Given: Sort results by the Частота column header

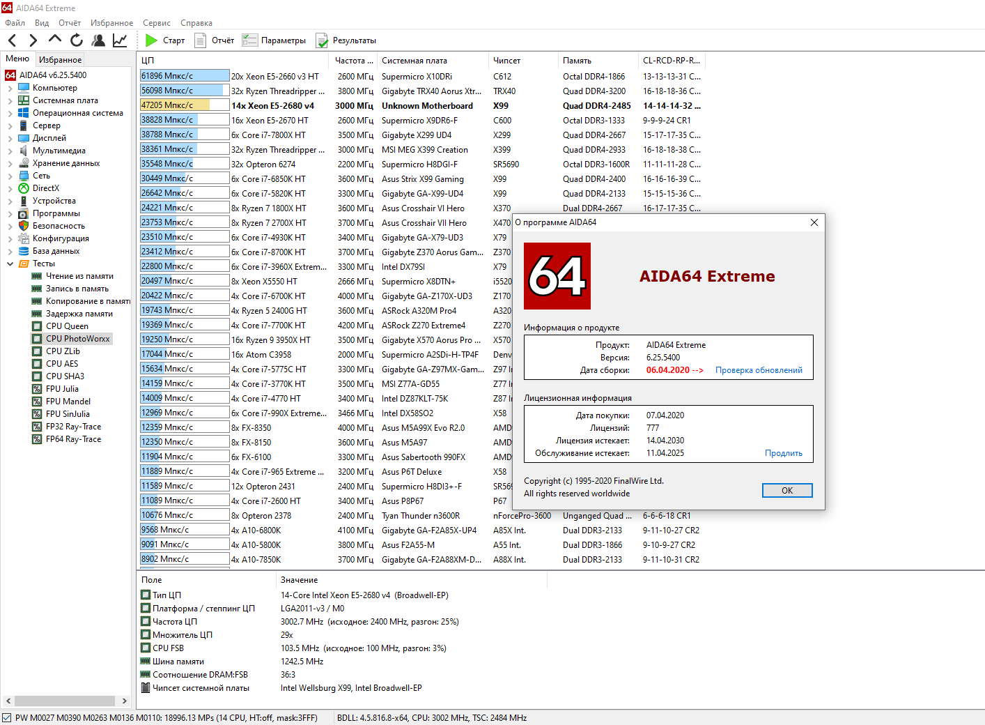Looking at the screenshot, I should pyautogui.click(x=354, y=61).
